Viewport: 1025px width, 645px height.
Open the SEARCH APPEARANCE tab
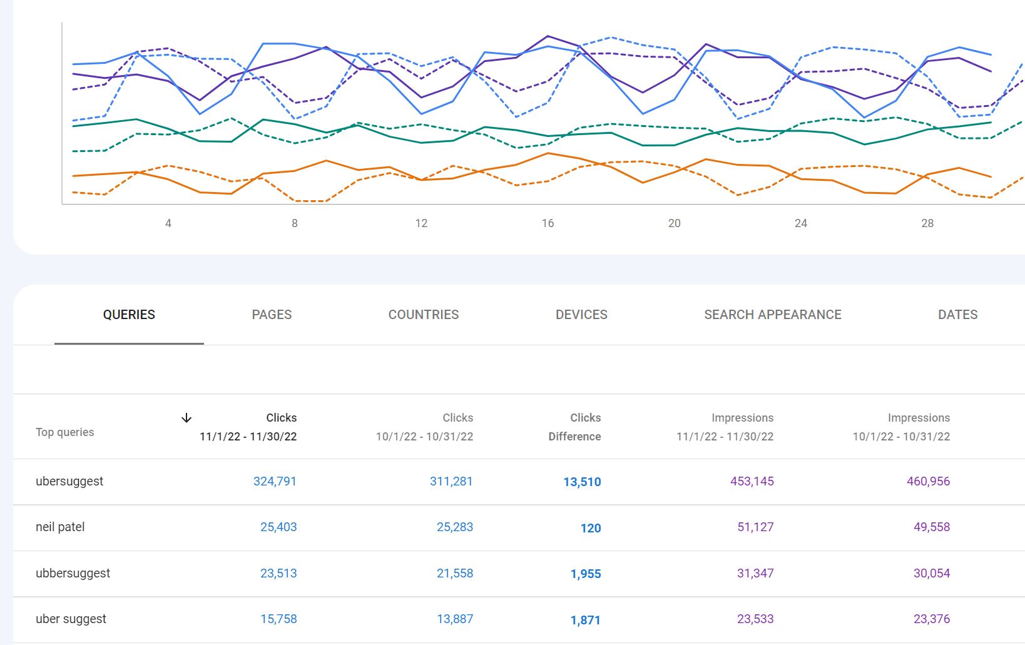(773, 315)
